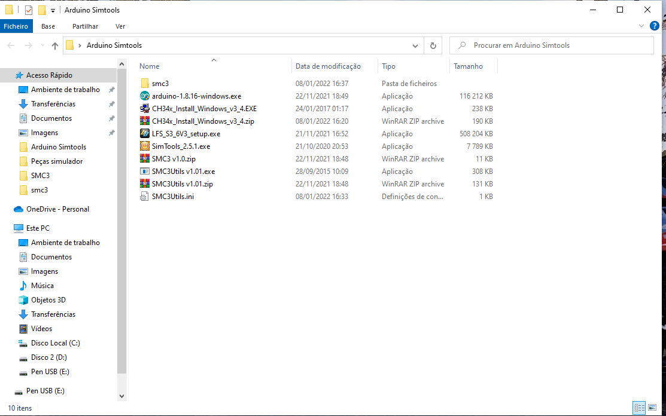The width and height of the screenshot is (666, 416).
Task: Expand the ribbon with chevron
Action: [x=641, y=26]
